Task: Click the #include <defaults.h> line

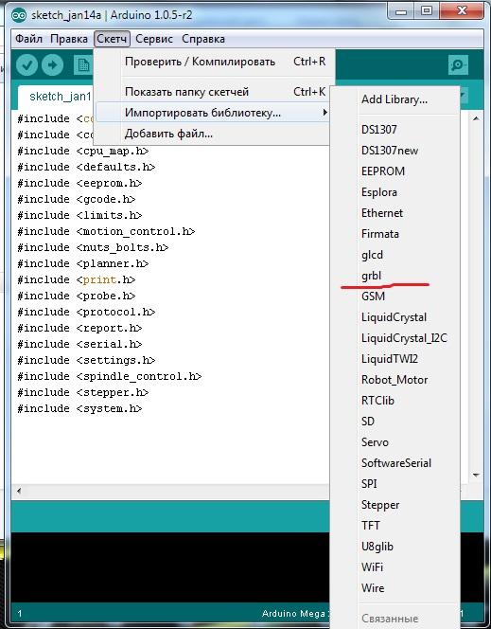Action: (86, 168)
